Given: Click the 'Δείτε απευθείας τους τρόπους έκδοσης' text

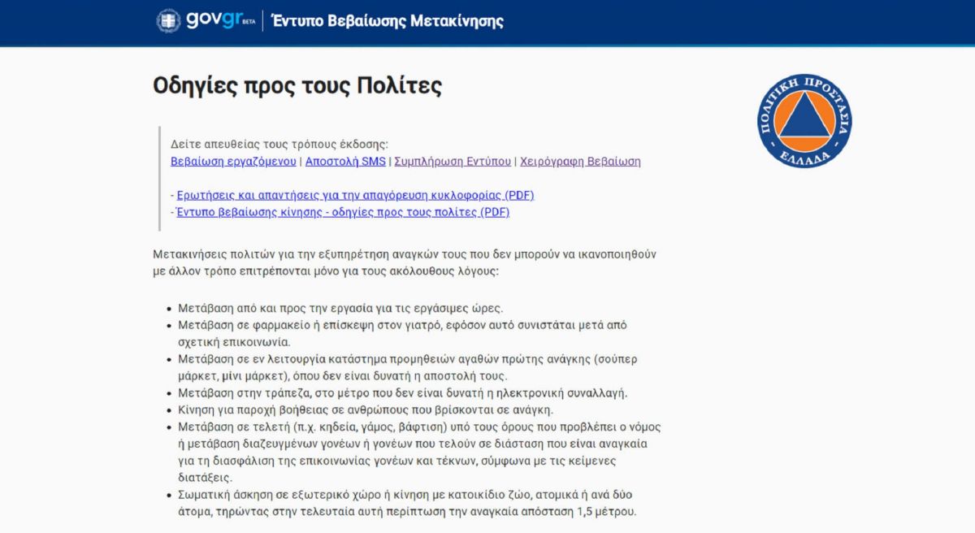Looking at the screenshot, I should click(279, 144).
